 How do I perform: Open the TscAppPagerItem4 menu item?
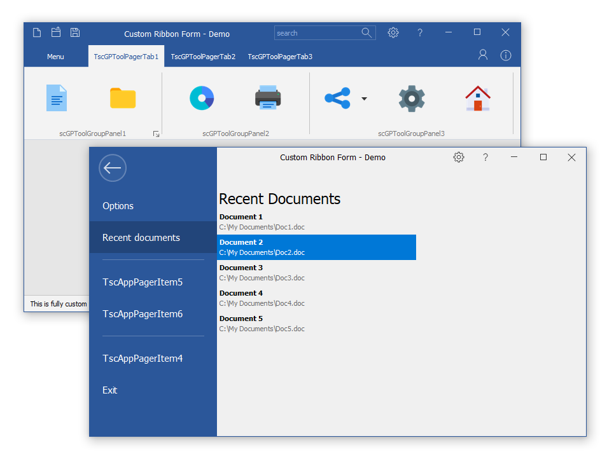153,359
